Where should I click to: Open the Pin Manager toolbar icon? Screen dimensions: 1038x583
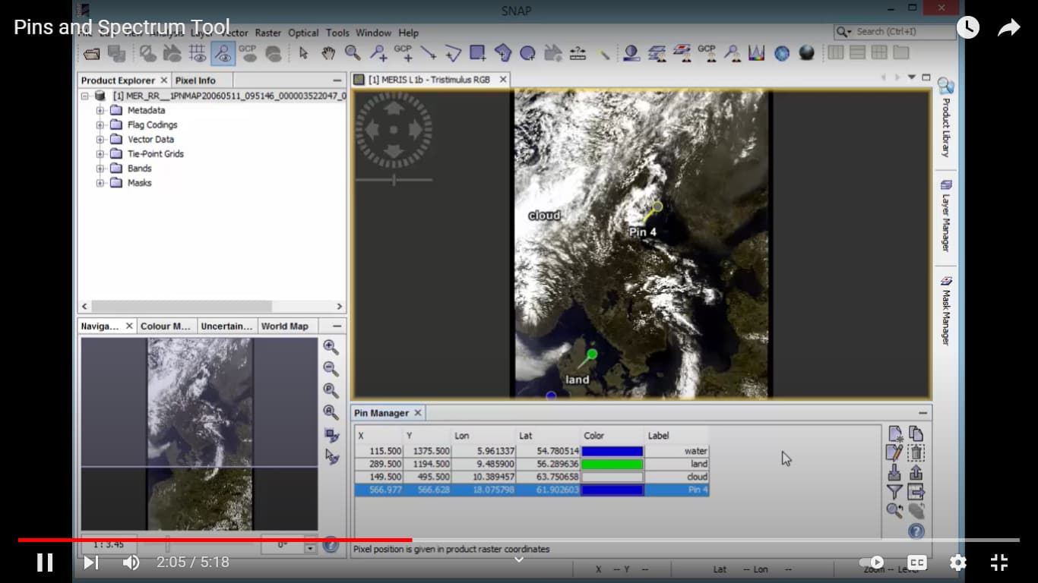(733, 52)
